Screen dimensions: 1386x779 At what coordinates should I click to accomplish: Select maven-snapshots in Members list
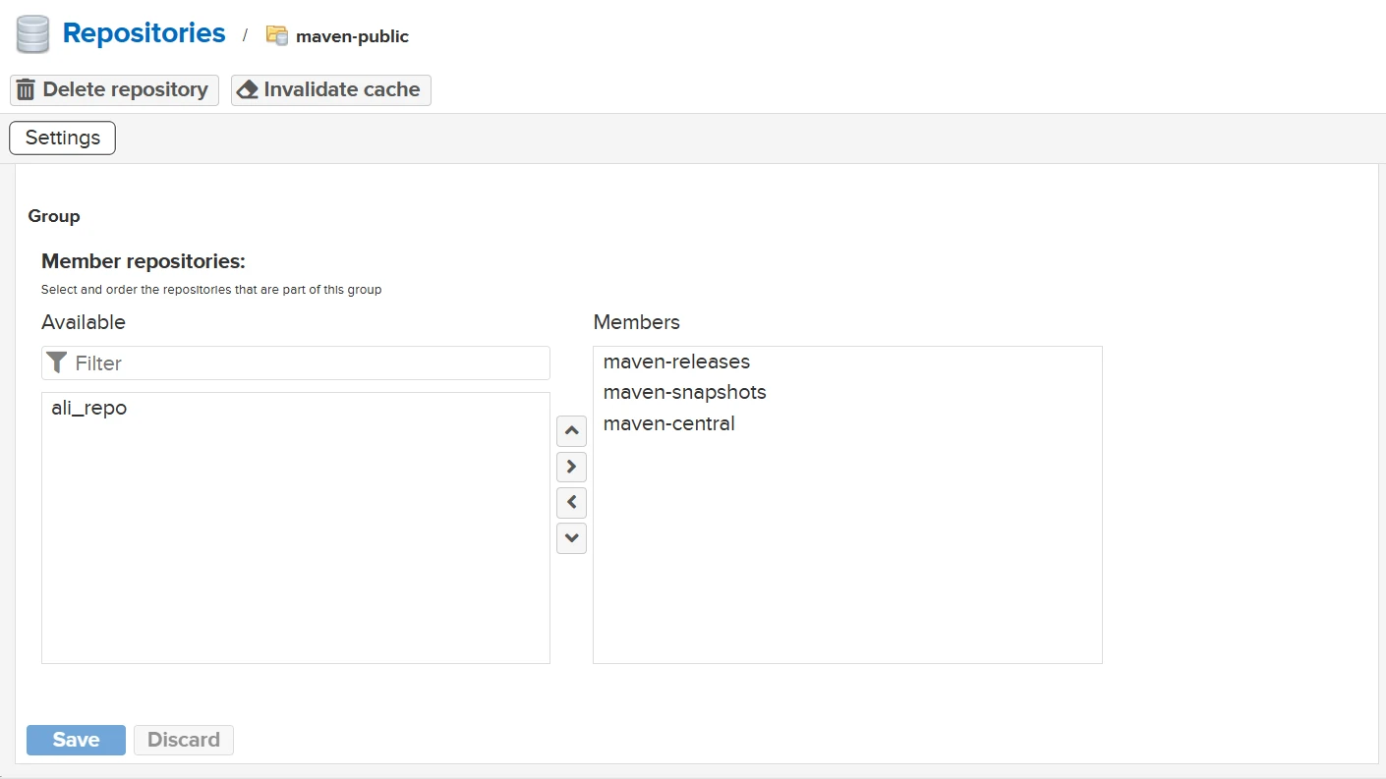pos(684,392)
